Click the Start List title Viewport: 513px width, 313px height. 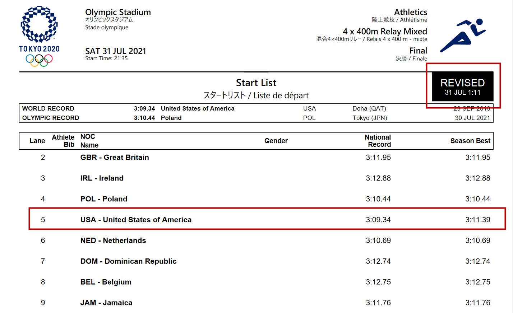(x=256, y=83)
